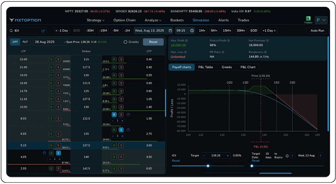Viewport: 336px width, 184px height.
Task: Click basket icon in 135 put row
Action: tap(128, 130)
